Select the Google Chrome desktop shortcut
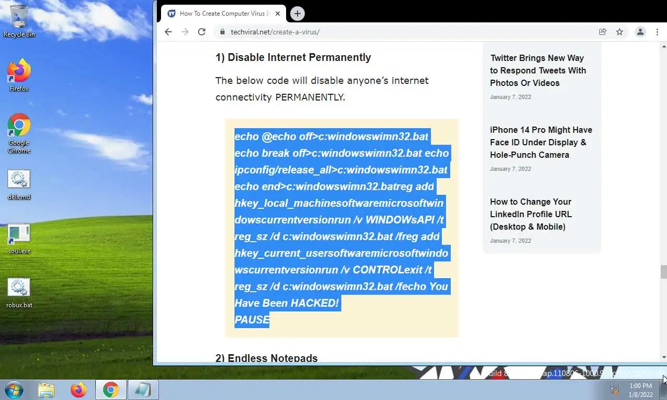 pyautogui.click(x=19, y=133)
